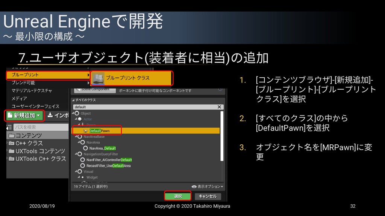Screen dimensions: 385x216
Task: Click the キャンセル button
Action: pyautogui.click(x=208, y=196)
